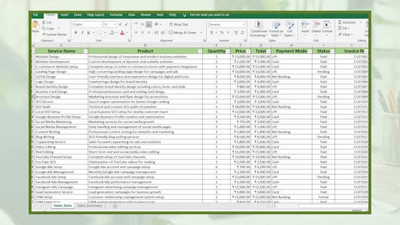Image resolution: width=400 pixels, height=225 pixels.
Task: Open Cell Styles gallery
Action: click(289, 29)
